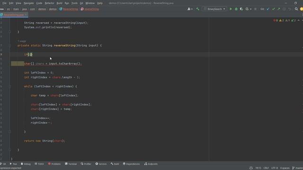This screenshot has width=303, height=170.
Task: Collapse the reverseString method fold marker
Action: (x=9, y=46)
